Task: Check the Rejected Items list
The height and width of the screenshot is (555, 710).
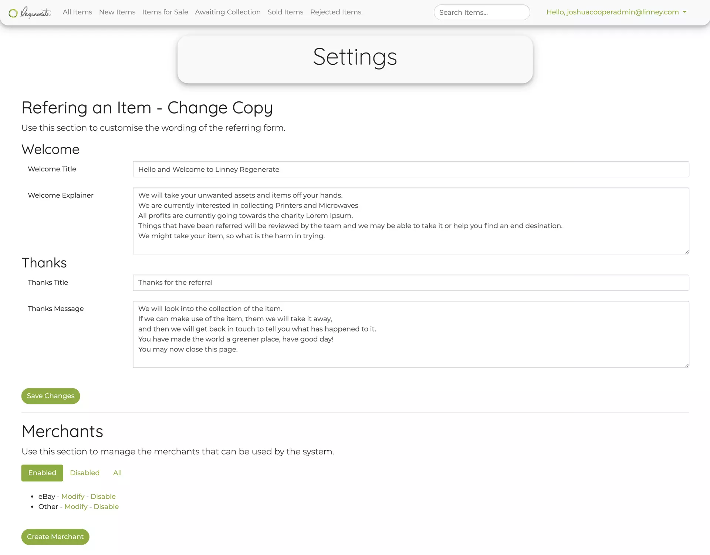Action: coord(335,12)
